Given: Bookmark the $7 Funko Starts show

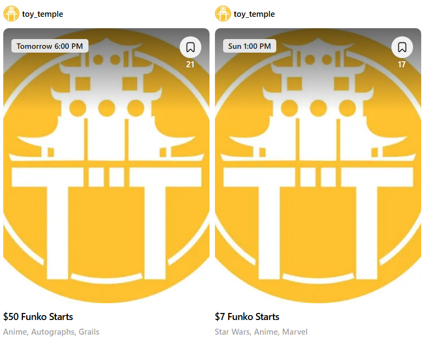Looking at the screenshot, I should (402, 47).
